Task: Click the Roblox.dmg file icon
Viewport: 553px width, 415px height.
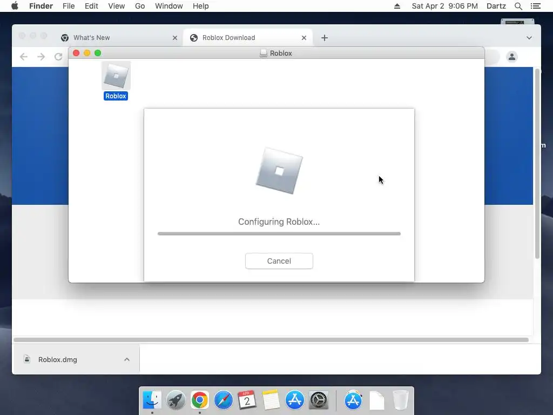Action: [27, 359]
